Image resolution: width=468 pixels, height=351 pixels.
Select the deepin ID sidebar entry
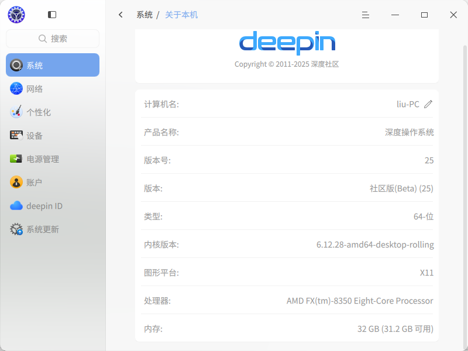click(53, 206)
